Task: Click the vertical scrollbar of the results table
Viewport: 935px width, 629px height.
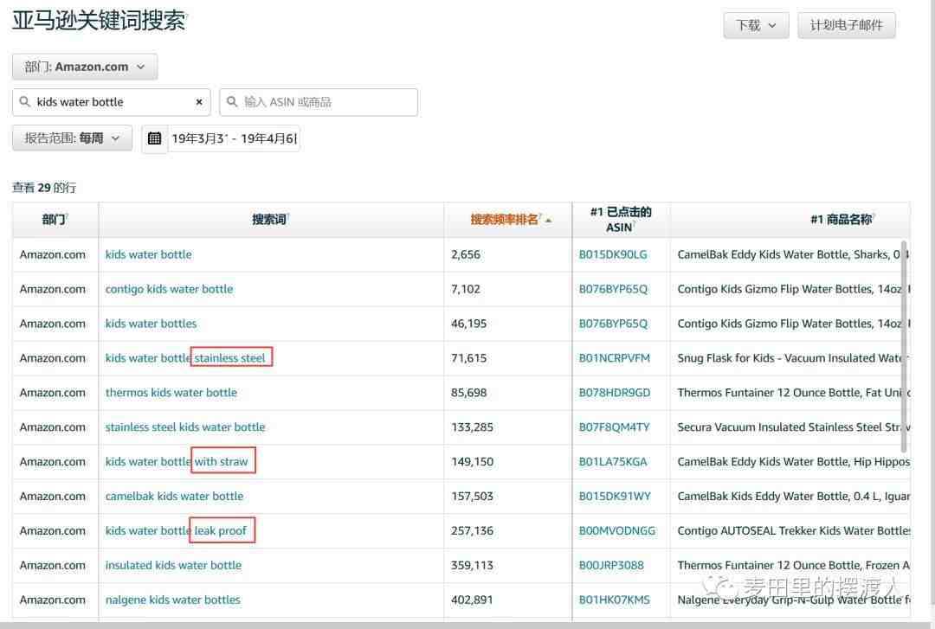Action: tap(904, 346)
